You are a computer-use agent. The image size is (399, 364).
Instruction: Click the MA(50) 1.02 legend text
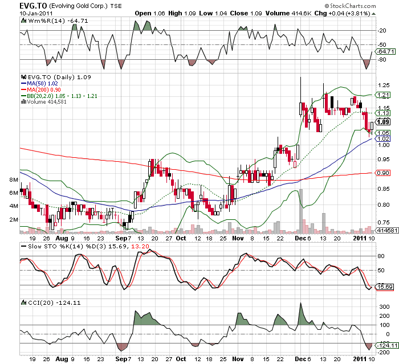coord(43,83)
